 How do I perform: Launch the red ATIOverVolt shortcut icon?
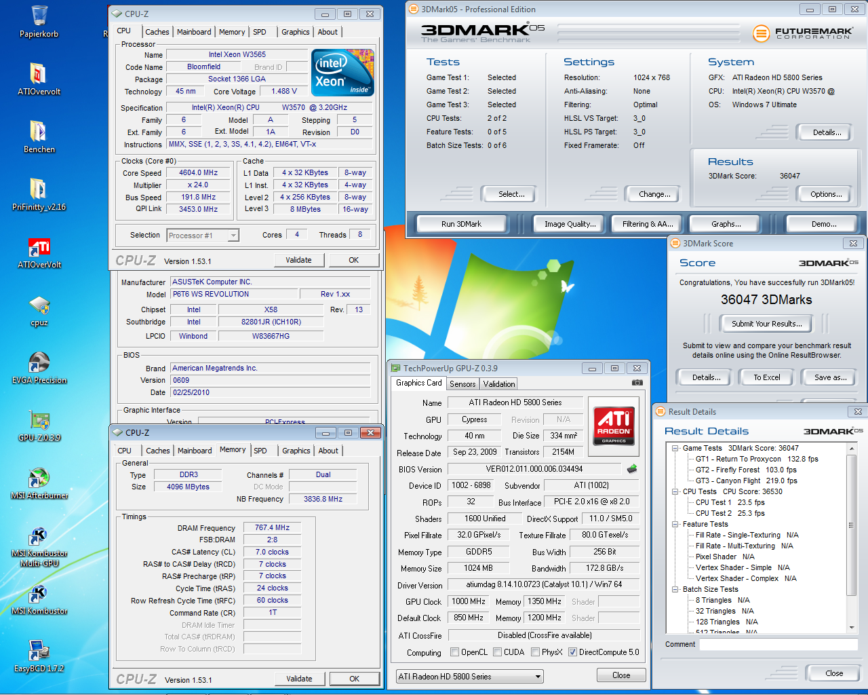click(39, 252)
